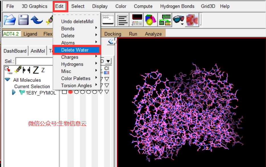This screenshot has width=266, height=167.
Task: Open the CI triangle in 1E8Y_PYMOL row
Action: 107,92
